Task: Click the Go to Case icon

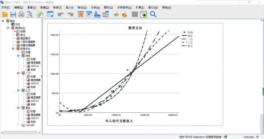Action: tap(89, 15)
